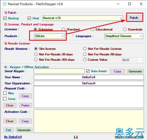
Task: Click the Exit button
Action: click(9, 130)
